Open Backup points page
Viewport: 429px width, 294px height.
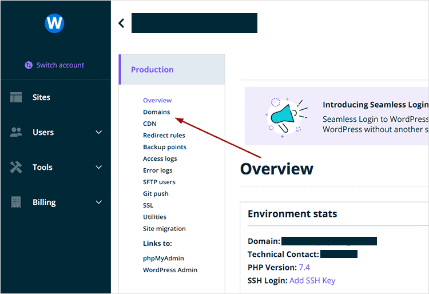tap(164, 147)
